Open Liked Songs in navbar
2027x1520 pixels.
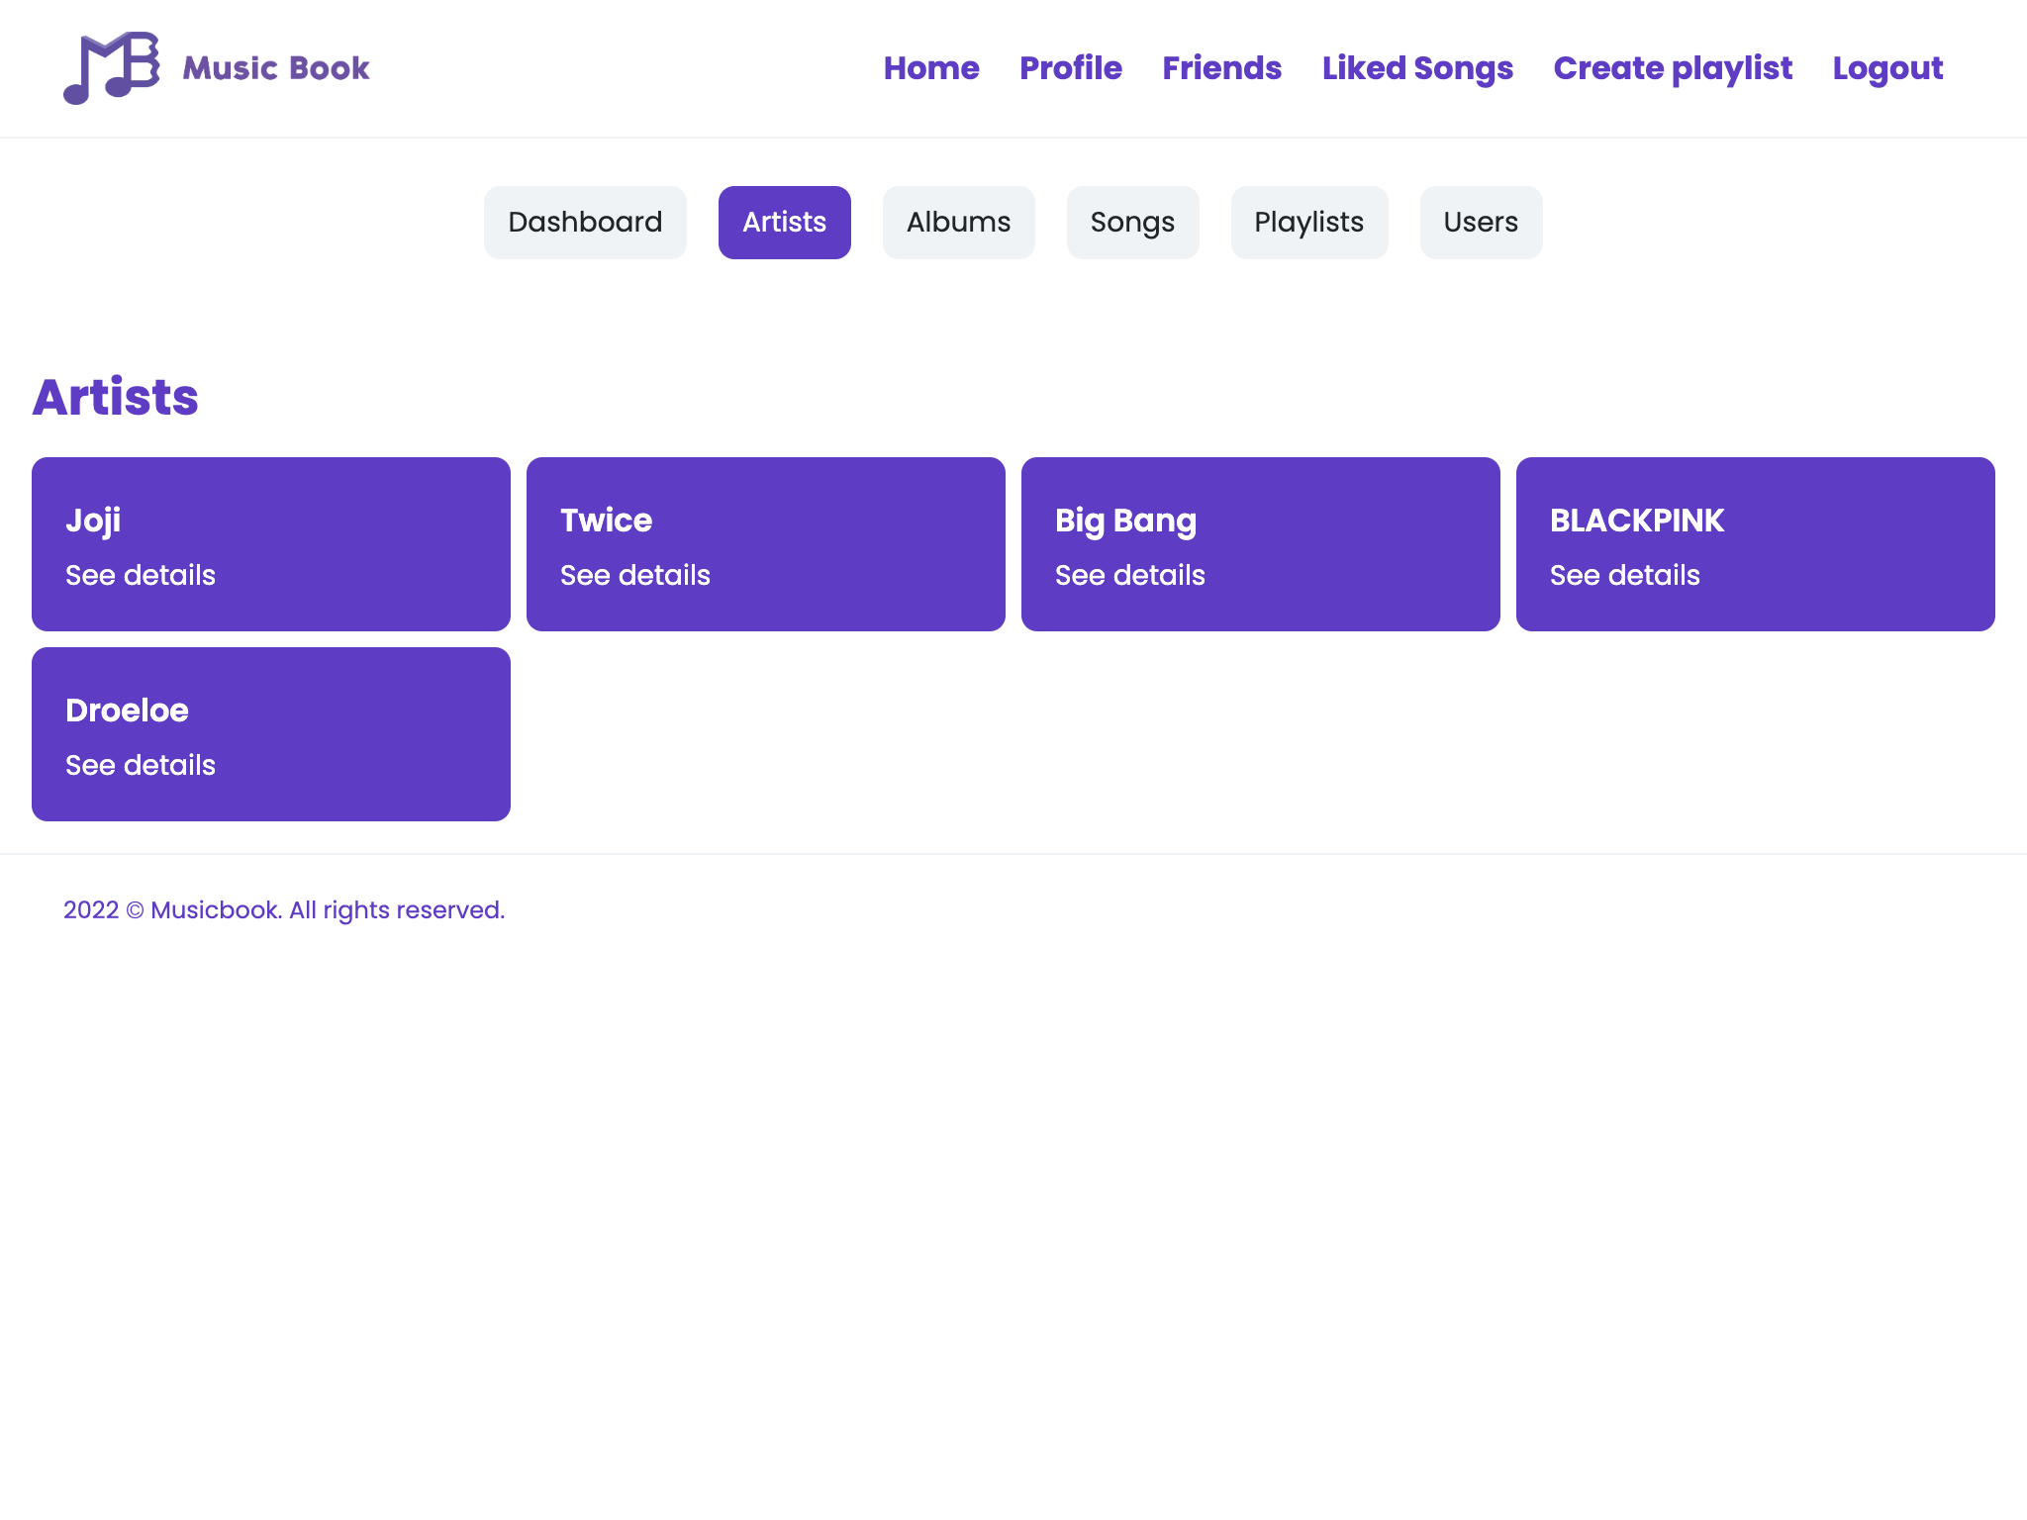1416,68
